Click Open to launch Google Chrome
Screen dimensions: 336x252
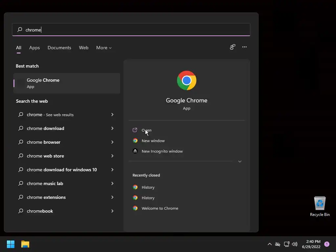coord(147,130)
